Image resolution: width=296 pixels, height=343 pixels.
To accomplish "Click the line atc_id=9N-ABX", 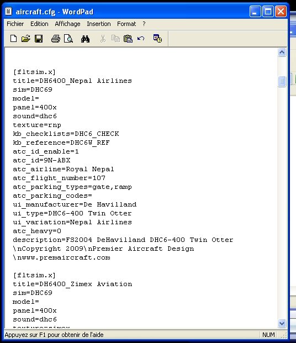I will [x=41, y=160].
